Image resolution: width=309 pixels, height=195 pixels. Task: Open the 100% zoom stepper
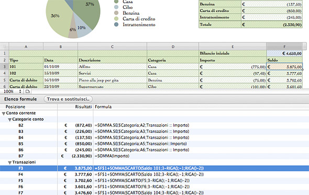click(20, 91)
